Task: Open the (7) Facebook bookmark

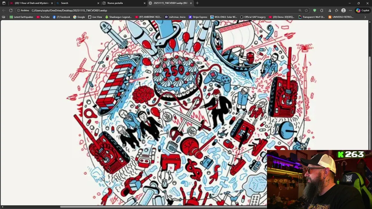Action: pyautogui.click(x=61, y=17)
